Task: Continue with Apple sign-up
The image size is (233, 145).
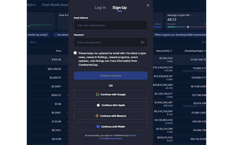Action: (x=111, y=105)
